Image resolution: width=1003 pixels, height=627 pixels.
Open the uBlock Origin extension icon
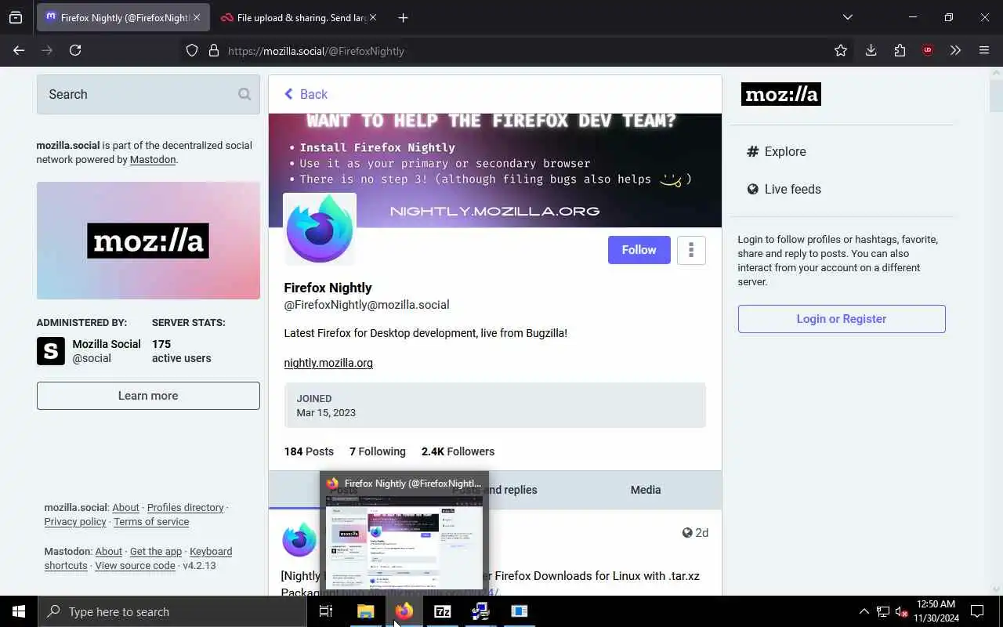click(x=928, y=50)
